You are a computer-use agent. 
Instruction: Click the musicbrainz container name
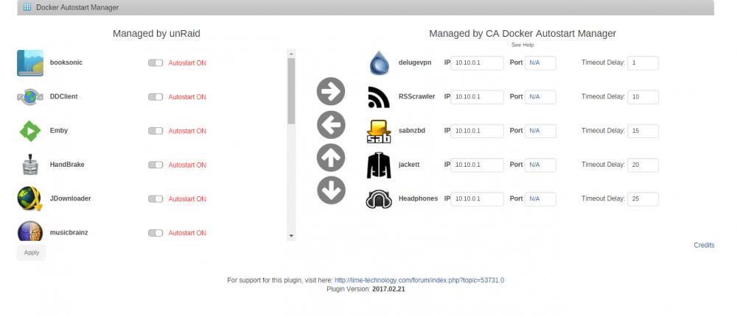[x=69, y=232]
